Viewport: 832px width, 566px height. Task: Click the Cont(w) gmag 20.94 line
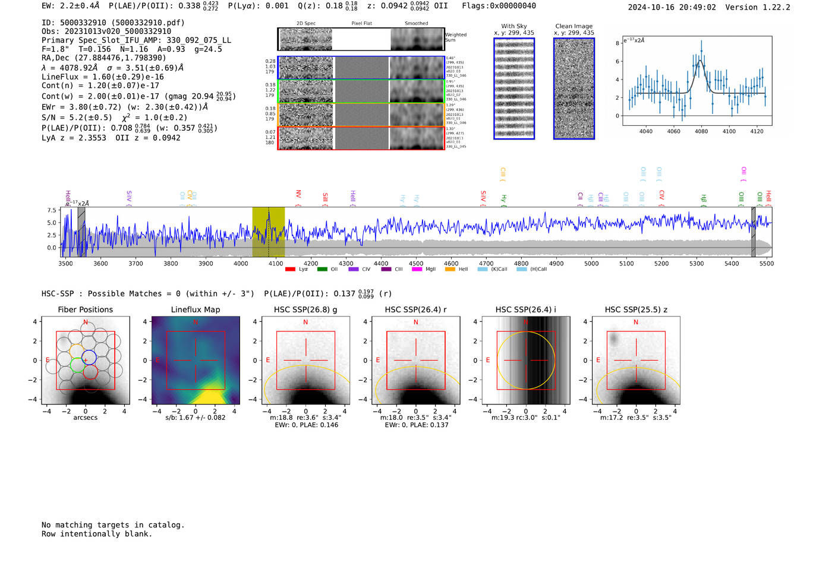pyautogui.click(x=138, y=96)
